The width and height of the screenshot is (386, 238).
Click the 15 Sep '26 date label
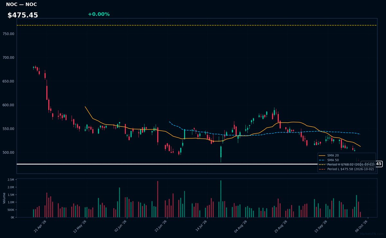[x=320, y=226]
